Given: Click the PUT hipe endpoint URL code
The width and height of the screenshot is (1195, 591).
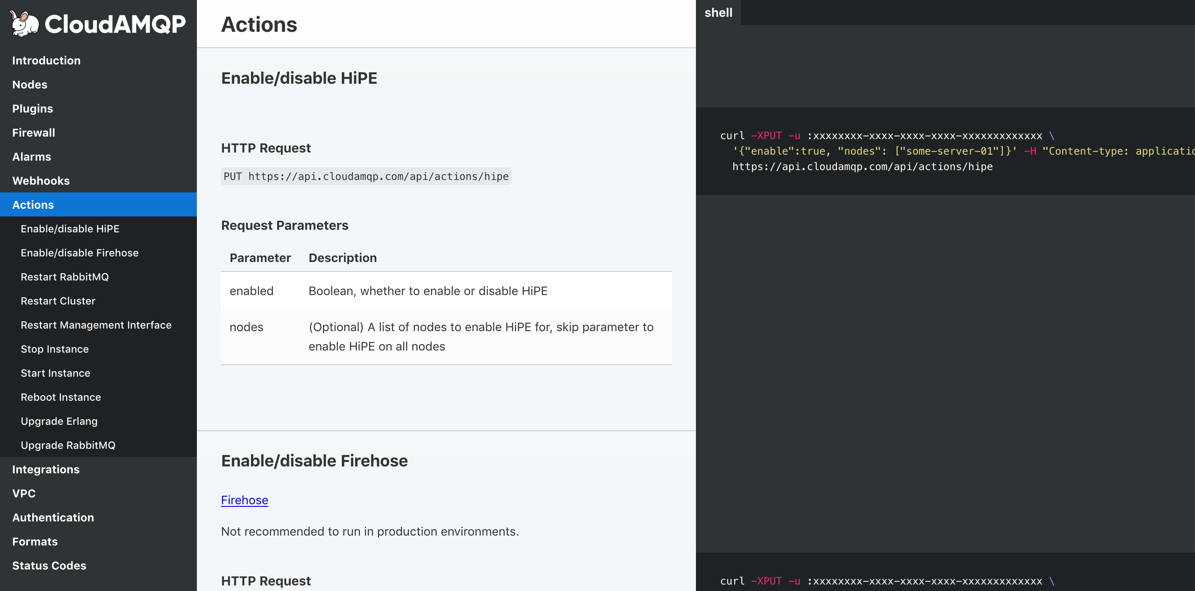Looking at the screenshot, I should click(x=366, y=177).
